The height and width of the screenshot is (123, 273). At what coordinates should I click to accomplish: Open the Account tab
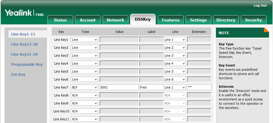click(88, 20)
